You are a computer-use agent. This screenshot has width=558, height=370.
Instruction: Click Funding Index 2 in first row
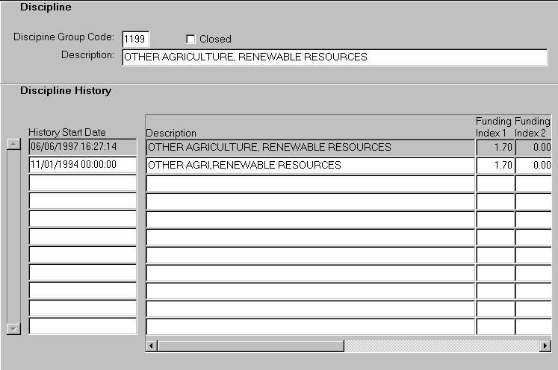533,147
